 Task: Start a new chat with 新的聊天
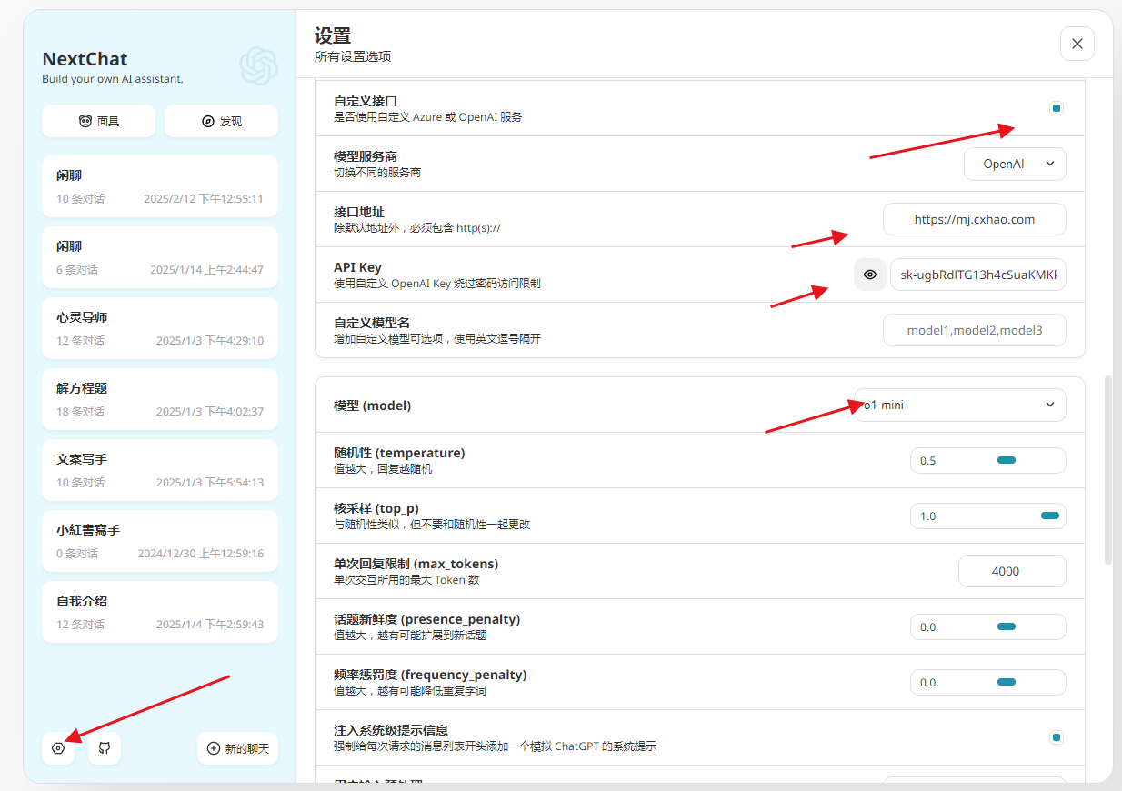click(237, 748)
